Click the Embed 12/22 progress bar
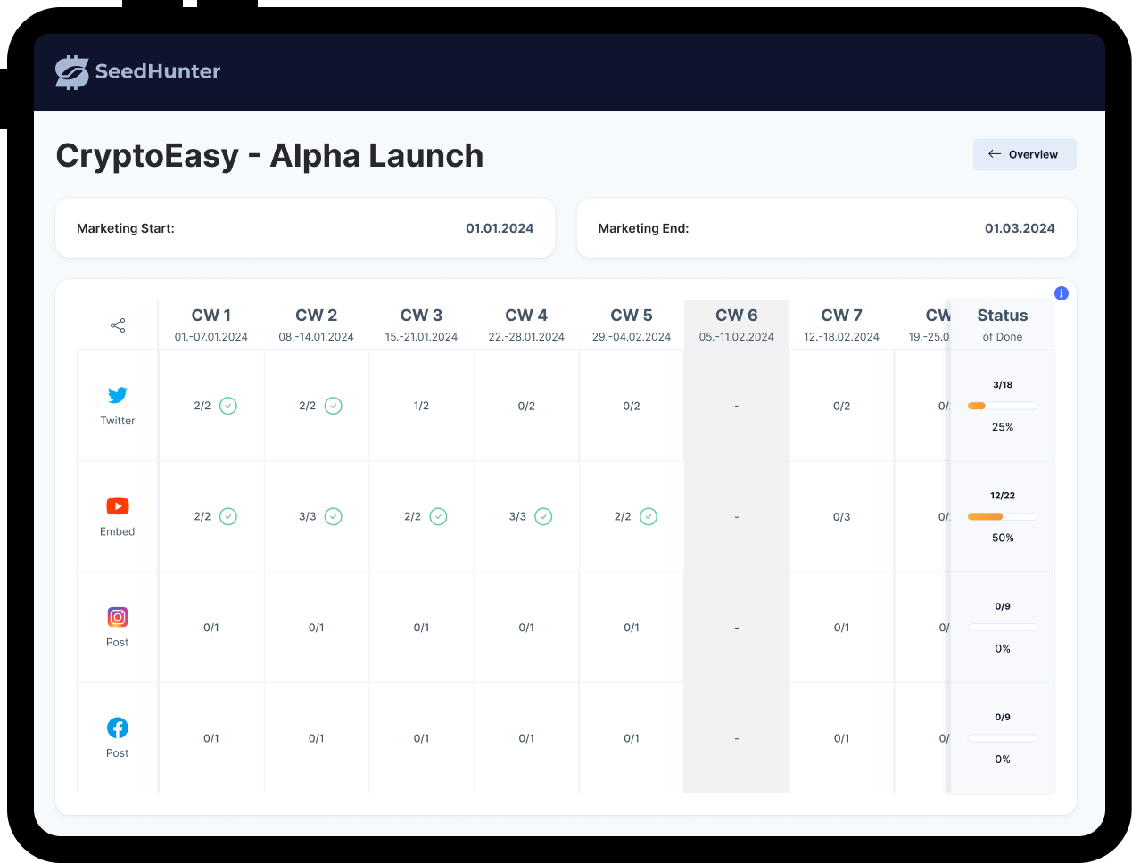1132x863 pixels. coord(1003,516)
